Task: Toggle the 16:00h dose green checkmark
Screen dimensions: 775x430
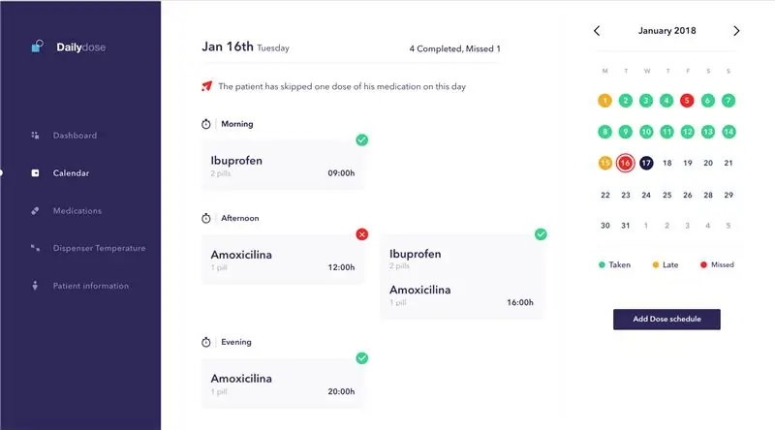Action: 541,234
